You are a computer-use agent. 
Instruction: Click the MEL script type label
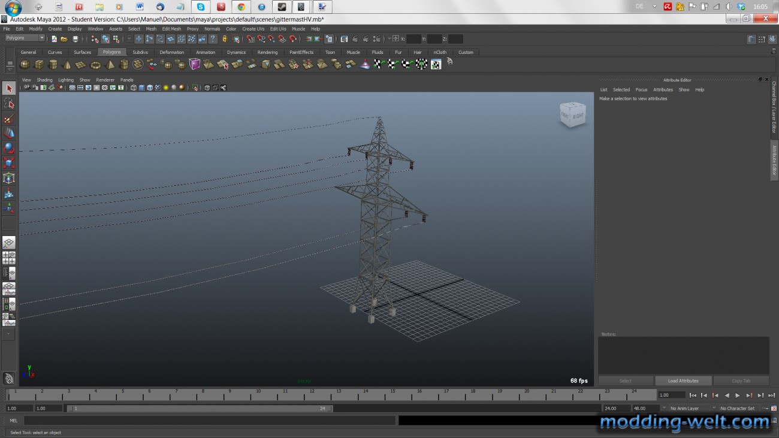pyautogui.click(x=14, y=421)
